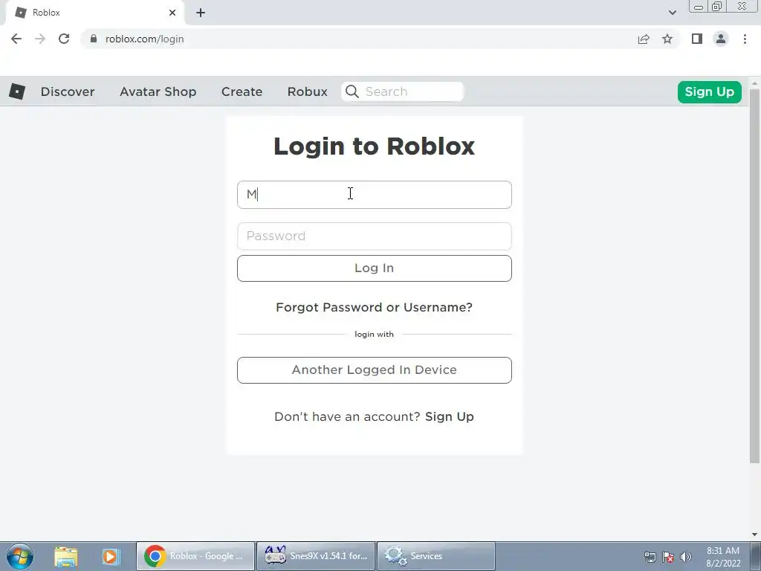This screenshot has height=571, width=761.
Task: Click the network tray icon
Action: [650, 557]
